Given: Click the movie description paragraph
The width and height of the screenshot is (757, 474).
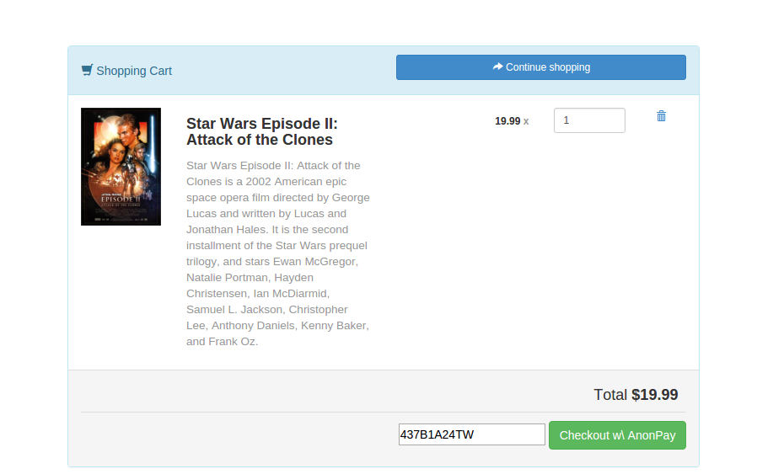Looking at the screenshot, I should point(278,253).
